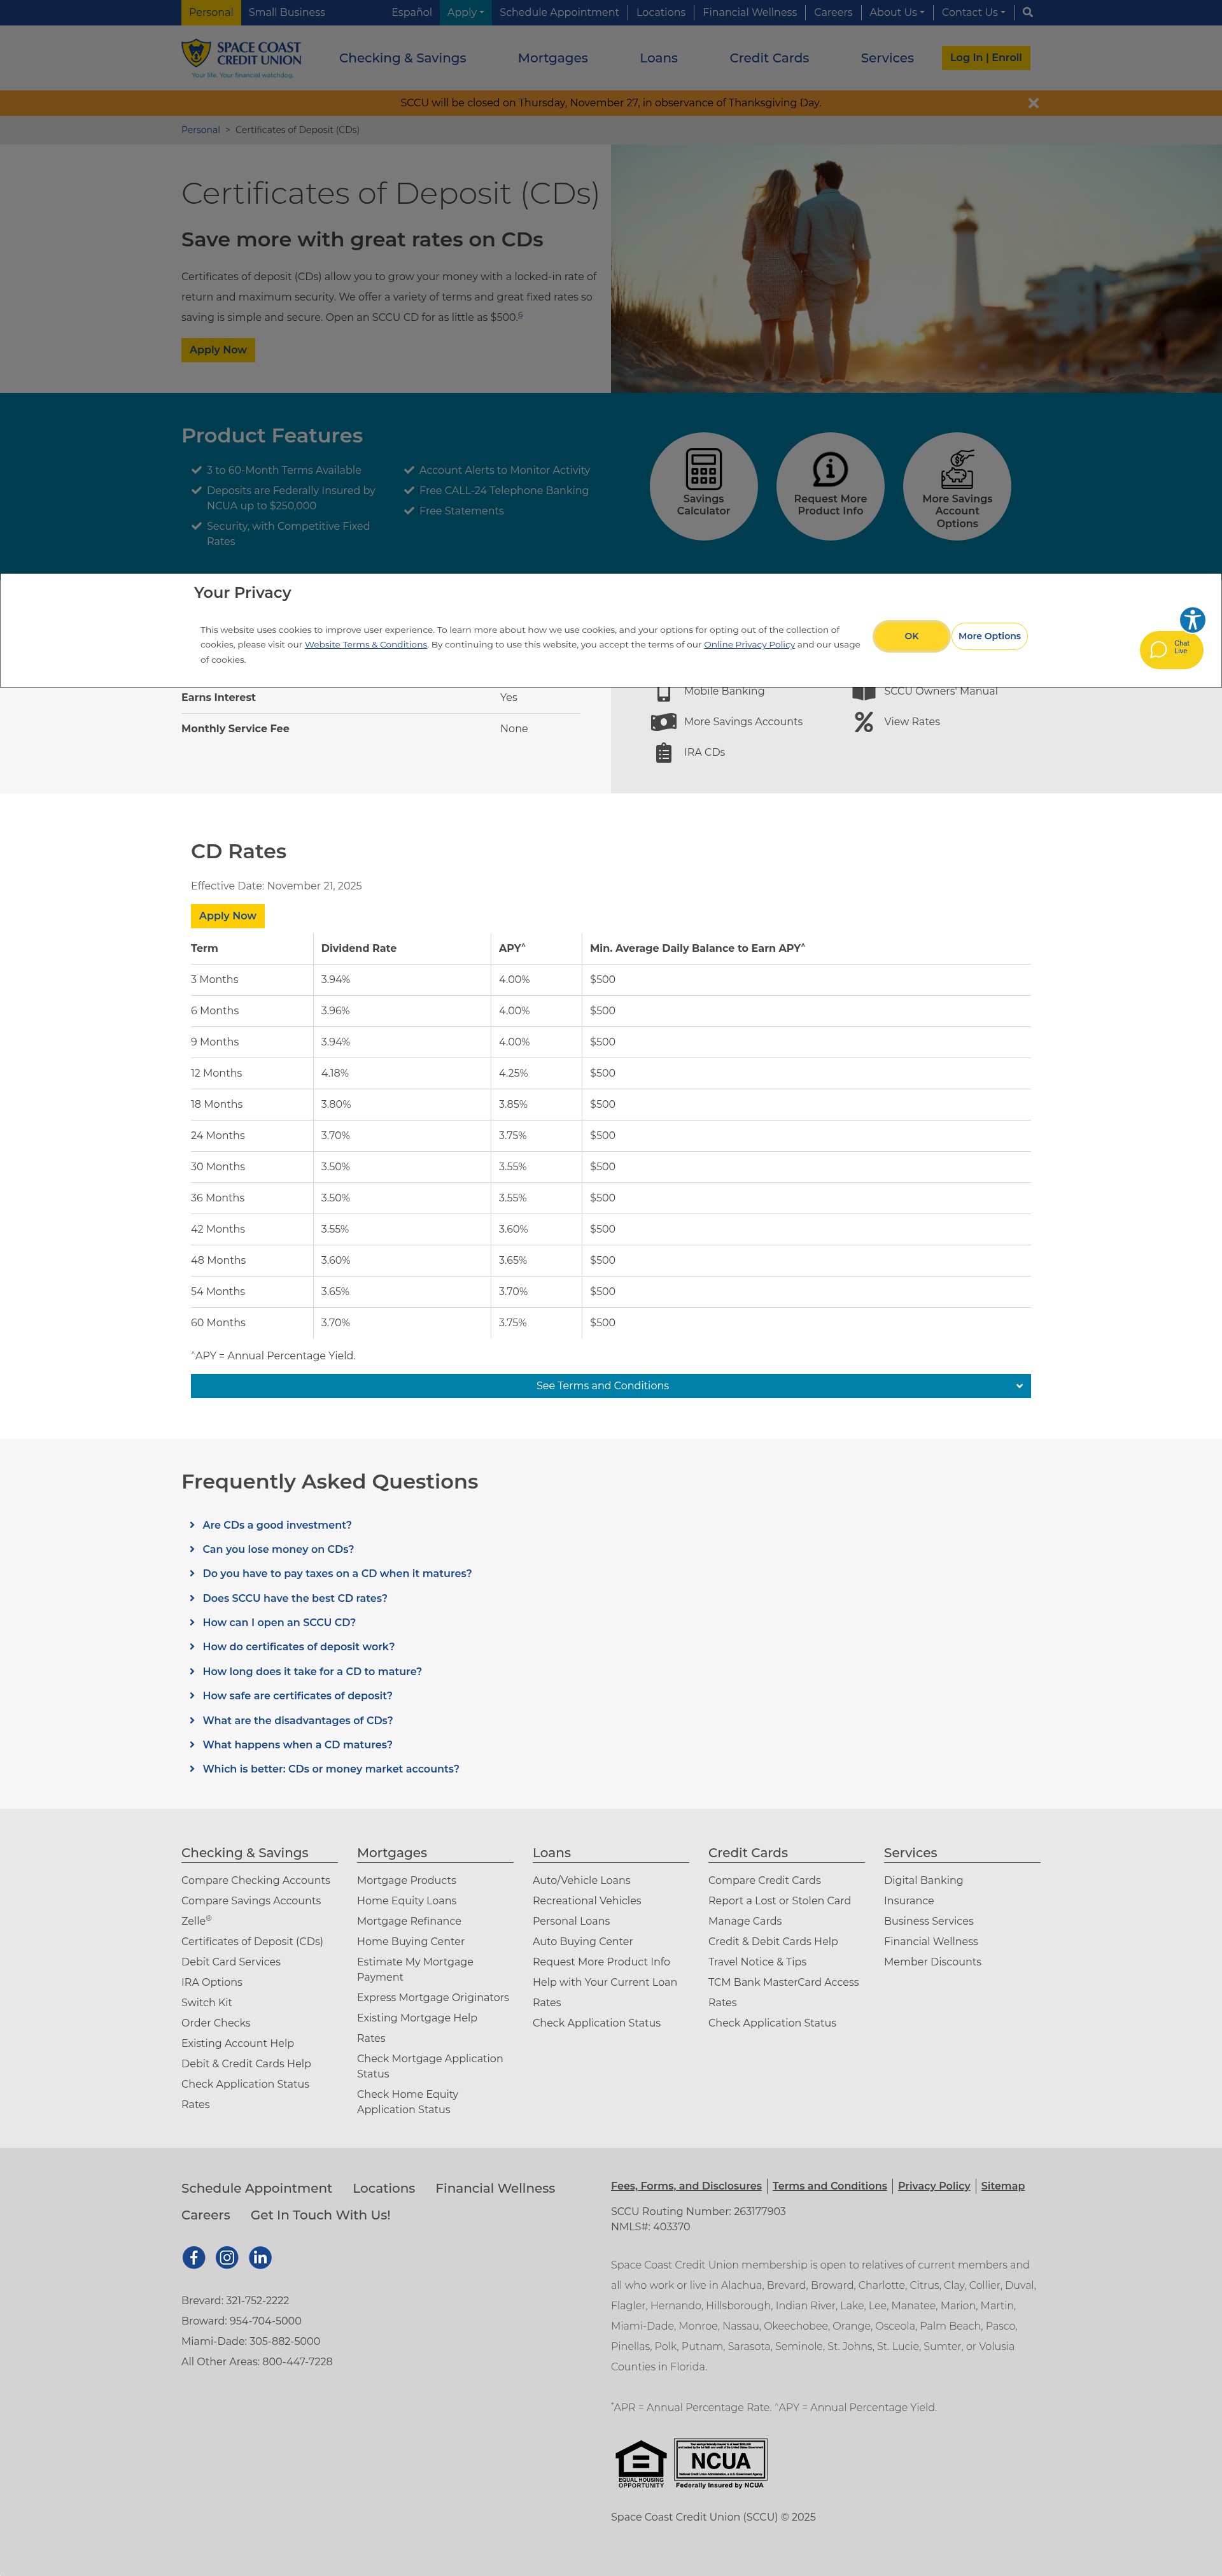The height and width of the screenshot is (2576, 1222).
Task: Open Fees, Forms, and Disclosures link
Action: pos(686,2185)
